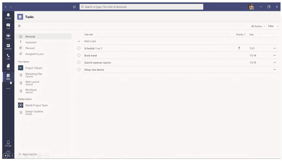Viewport: 282px width, 161px height.
Task: Expand the Filter dropdown
Action: (273, 26)
